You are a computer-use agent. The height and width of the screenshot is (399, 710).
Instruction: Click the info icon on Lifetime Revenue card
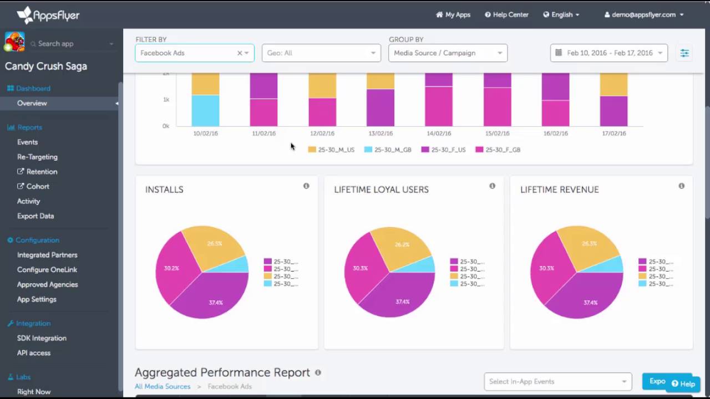[681, 186]
